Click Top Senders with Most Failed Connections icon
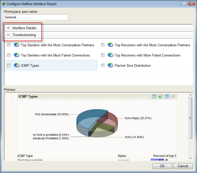The width and height of the screenshot is (197, 173). tap(17, 55)
